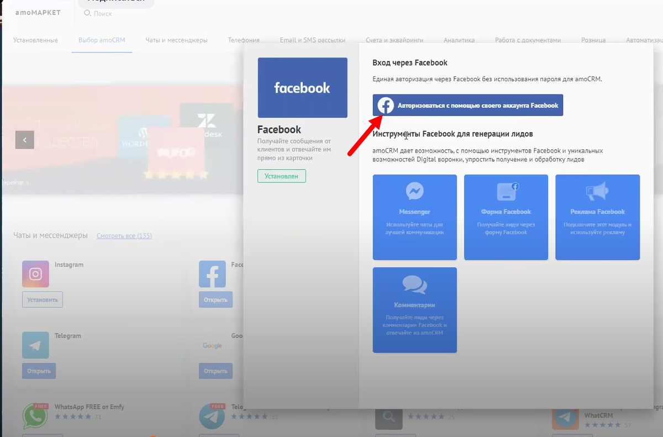
Task: Install Instagram with Установить button
Action: point(43,299)
